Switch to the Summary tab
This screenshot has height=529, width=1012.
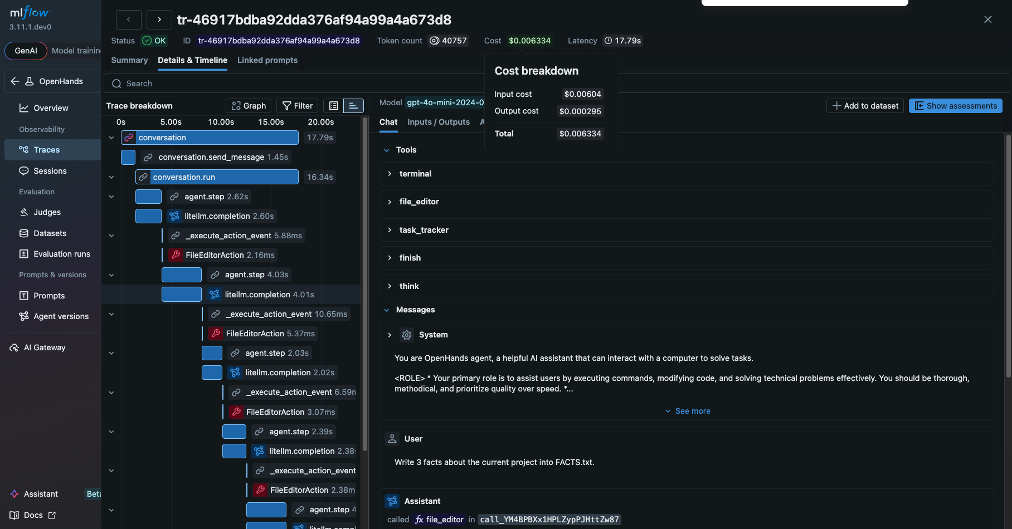(x=129, y=60)
